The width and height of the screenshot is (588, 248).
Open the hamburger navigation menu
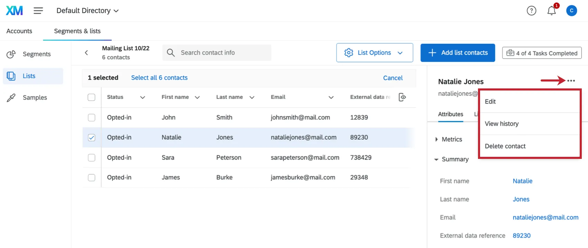pyautogui.click(x=38, y=11)
